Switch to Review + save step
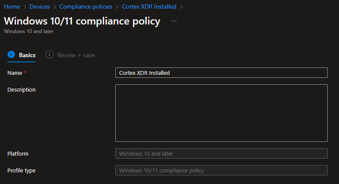The height and width of the screenshot is (184, 339). click(76, 55)
